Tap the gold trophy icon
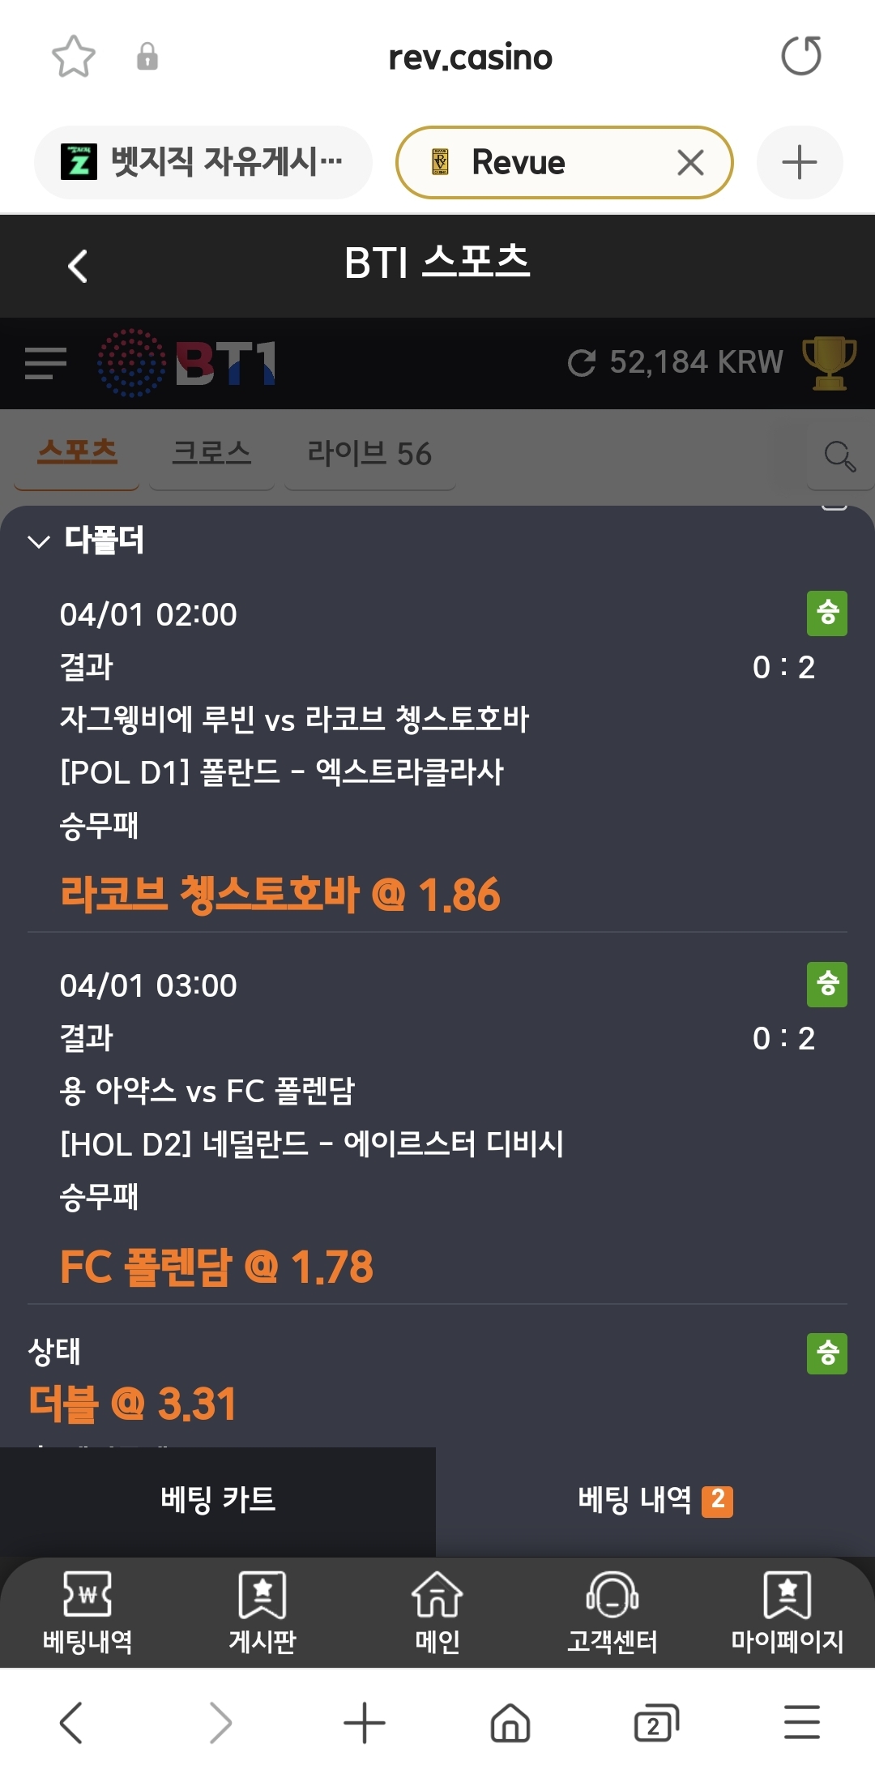This screenshot has height=1778, width=875. click(x=829, y=363)
